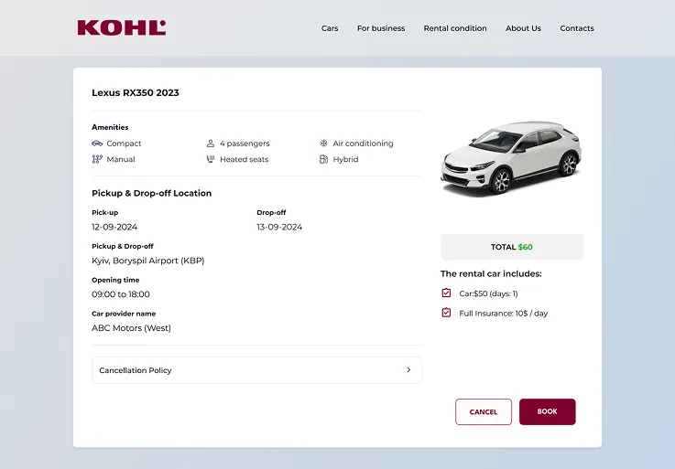Click the Manual gearbox icon

point(97,159)
